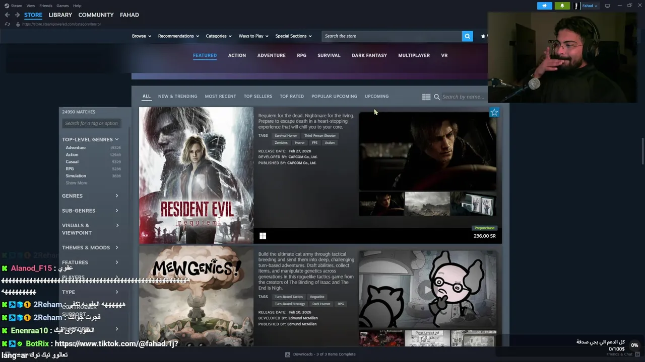Viewport: 645px width, 362px height.
Task: Click the magnifier icon beside Search by name
Action: coord(437,97)
